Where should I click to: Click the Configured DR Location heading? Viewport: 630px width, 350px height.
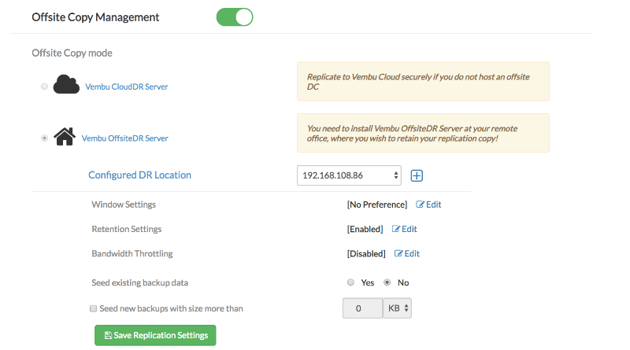[140, 175]
